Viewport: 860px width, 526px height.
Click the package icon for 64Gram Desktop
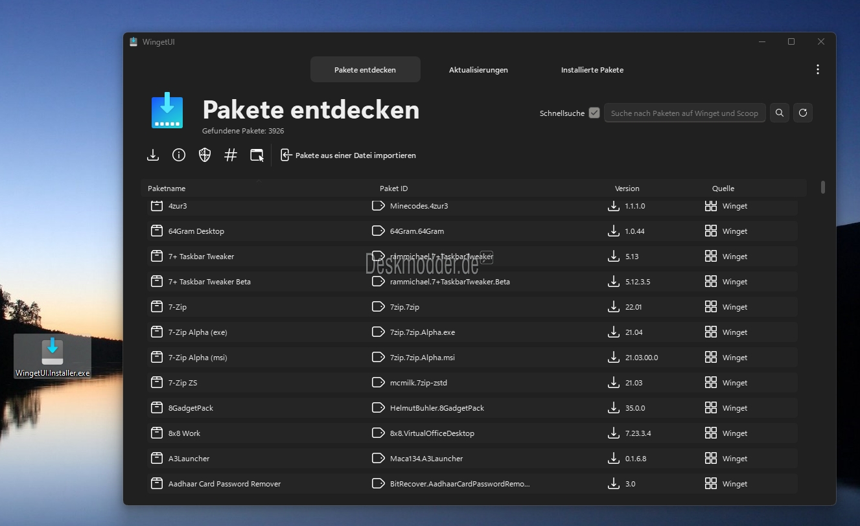[x=156, y=231]
